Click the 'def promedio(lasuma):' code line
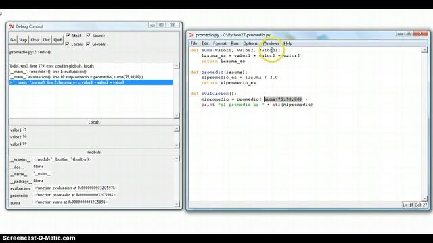 click(x=219, y=72)
